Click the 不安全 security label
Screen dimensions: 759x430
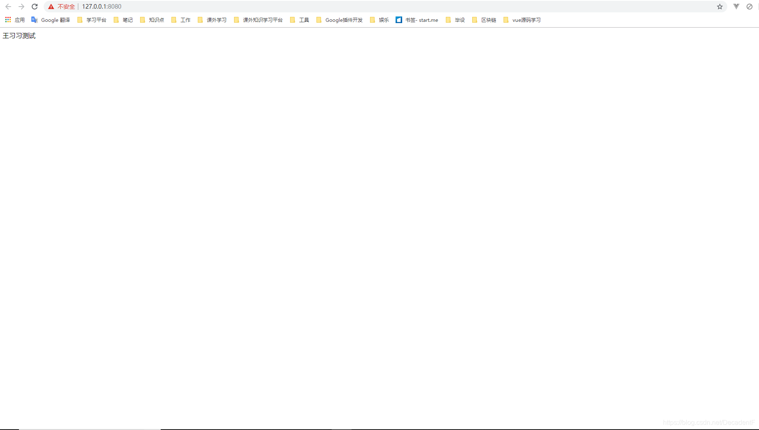[66, 7]
